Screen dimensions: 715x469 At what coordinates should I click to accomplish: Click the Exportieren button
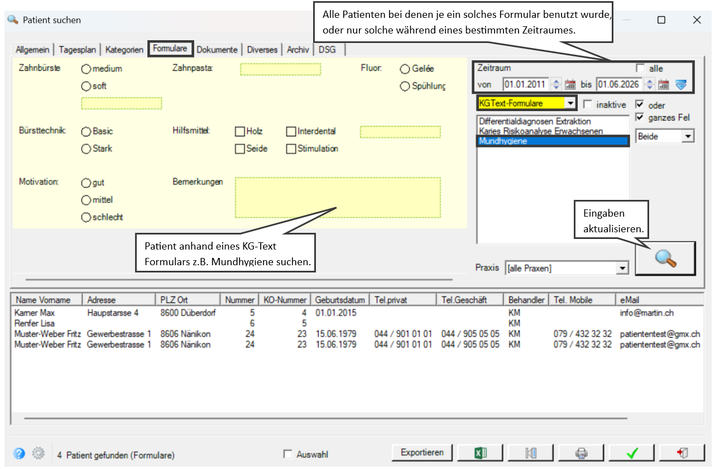point(423,453)
